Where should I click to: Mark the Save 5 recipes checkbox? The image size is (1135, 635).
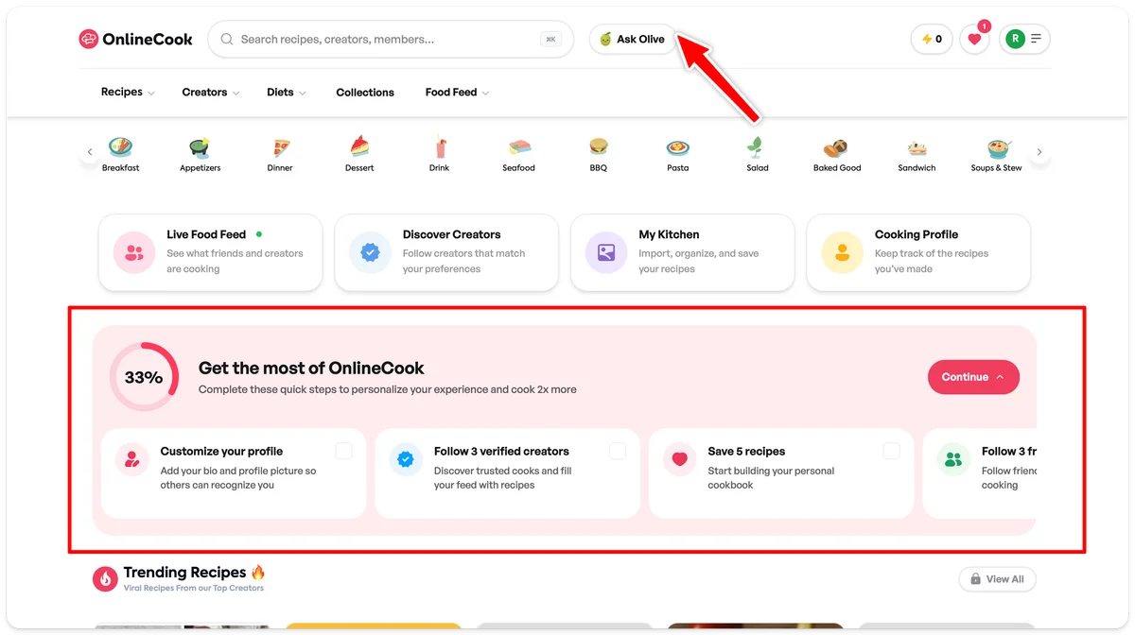pos(891,452)
